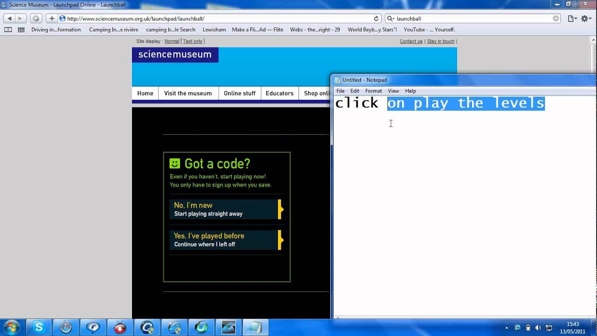
Task: Open the World Beyb...y Stars bookmark
Action: pyautogui.click(x=372, y=29)
